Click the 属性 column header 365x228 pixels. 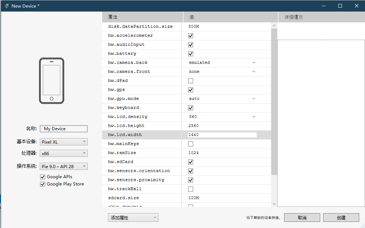point(142,17)
